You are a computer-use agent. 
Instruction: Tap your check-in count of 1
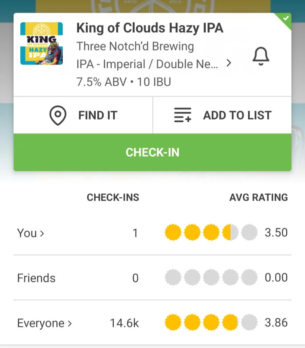click(x=135, y=233)
